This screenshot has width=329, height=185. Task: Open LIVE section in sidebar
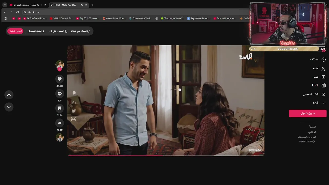point(319,85)
